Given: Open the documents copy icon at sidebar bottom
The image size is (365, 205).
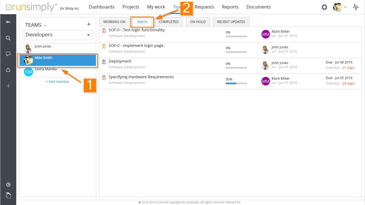Looking at the screenshot, I should tap(8, 195).
